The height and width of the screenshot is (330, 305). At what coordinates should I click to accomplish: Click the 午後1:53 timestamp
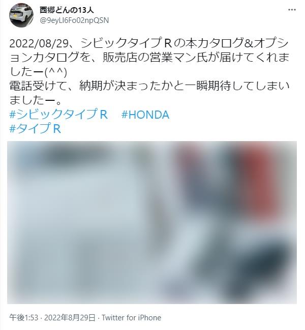coord(24,318)
